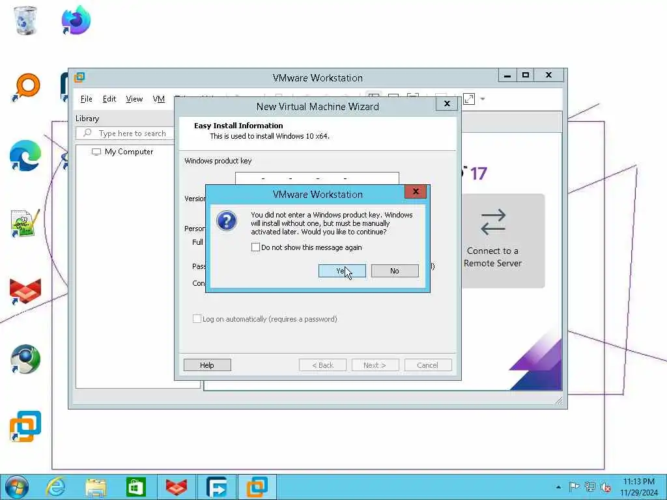
Task: Click the blue arrow taskbar app
Action: [x=216, y=487]
